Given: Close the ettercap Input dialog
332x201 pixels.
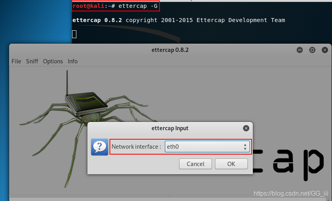Looking at the screenshot, I should pyautogui.click(x=246, y=128).
